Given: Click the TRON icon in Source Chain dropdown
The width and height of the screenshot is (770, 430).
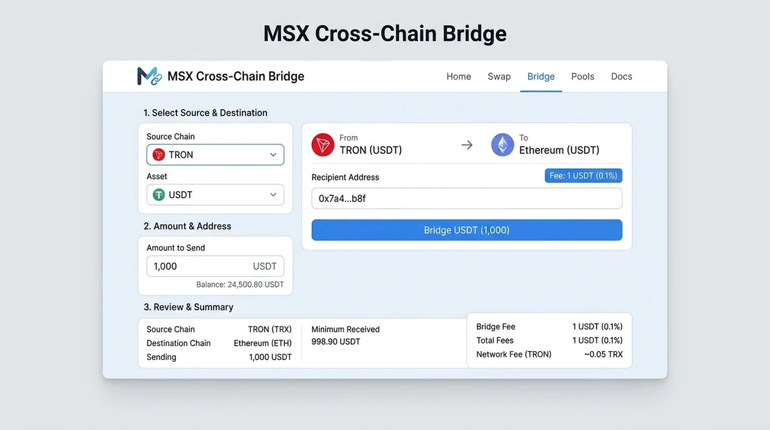Looking at the screenshot, I should tap(158, 155).
